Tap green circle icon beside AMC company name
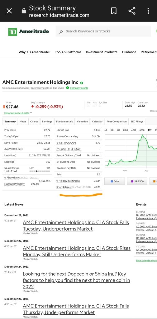The width and height of the screenshot is (157, 319). point(82,83)
